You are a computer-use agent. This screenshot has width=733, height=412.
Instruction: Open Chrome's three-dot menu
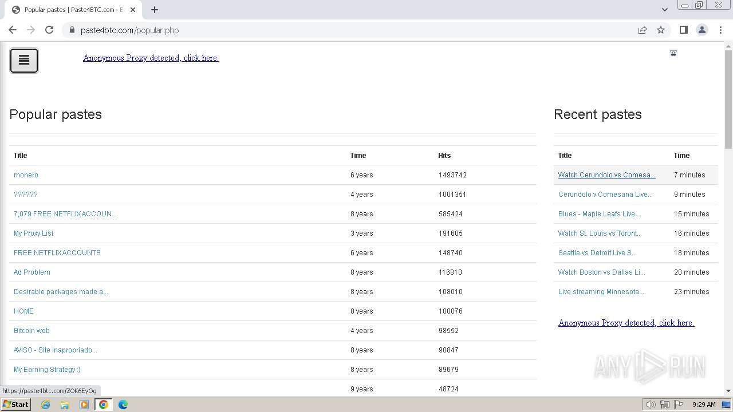[720, 30]
